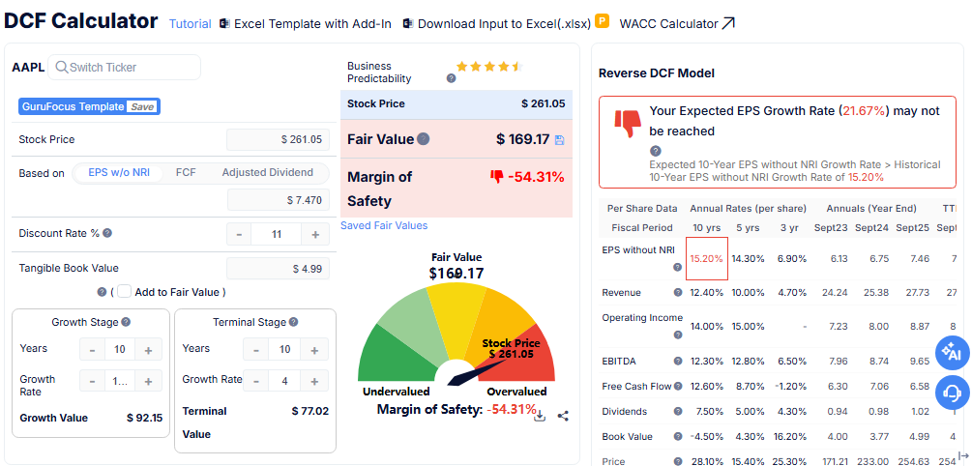
Task: Click the Tangible Book Value field
Action: click(278, 269)
